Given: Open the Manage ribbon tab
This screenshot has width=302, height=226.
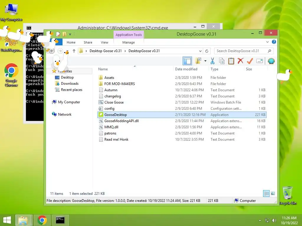Looking at the screenshot, I should point(129,42).
